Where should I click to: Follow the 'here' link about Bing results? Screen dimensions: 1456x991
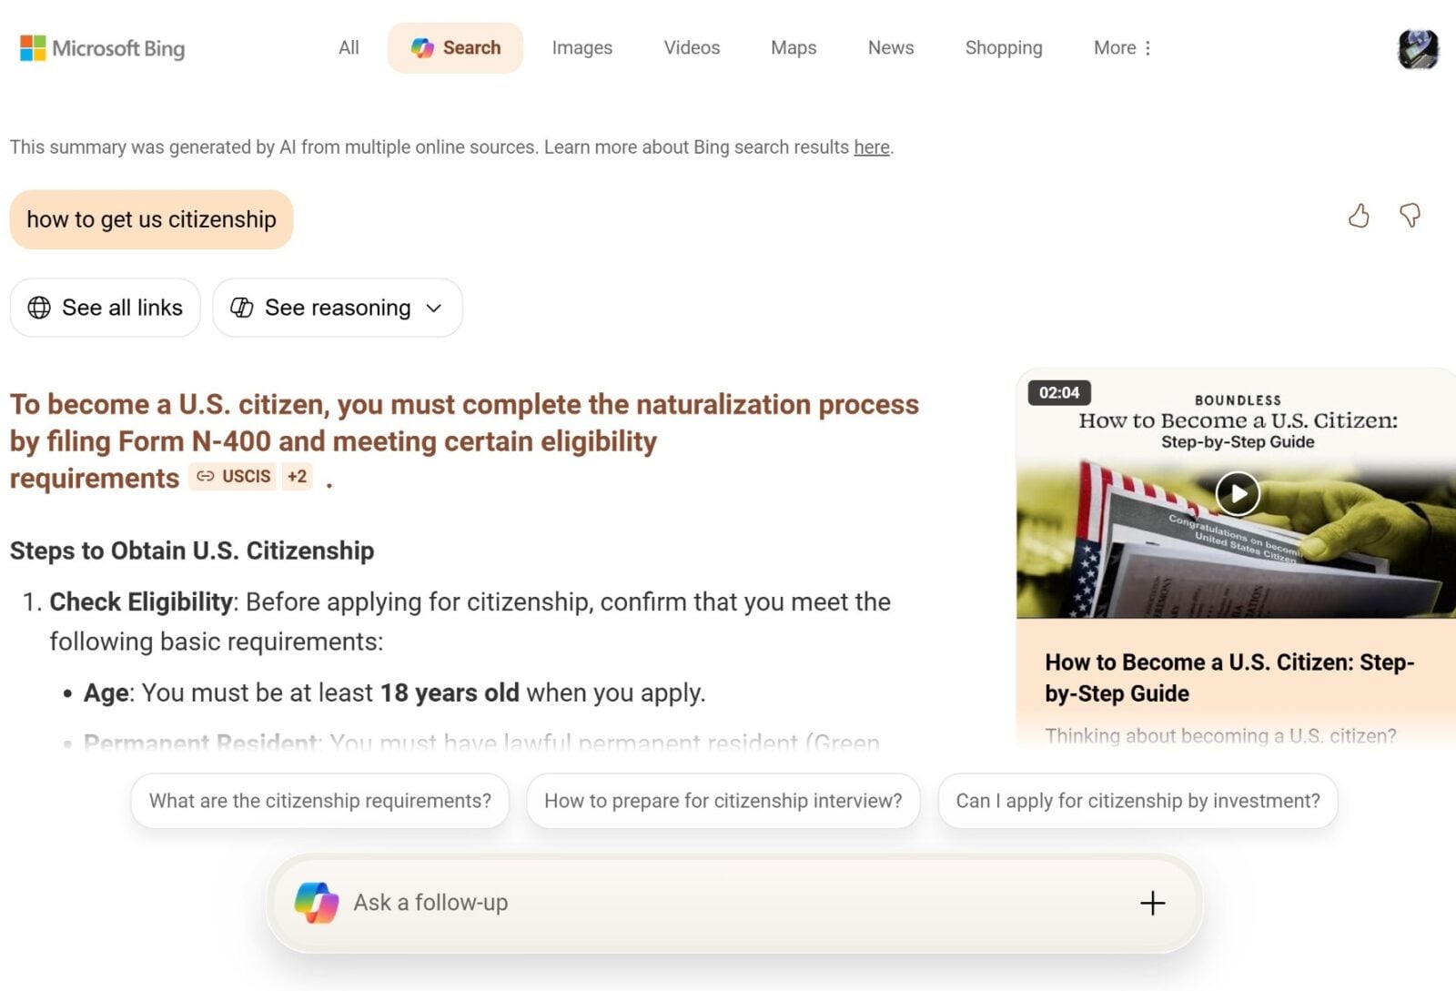(x=871, y=147)
